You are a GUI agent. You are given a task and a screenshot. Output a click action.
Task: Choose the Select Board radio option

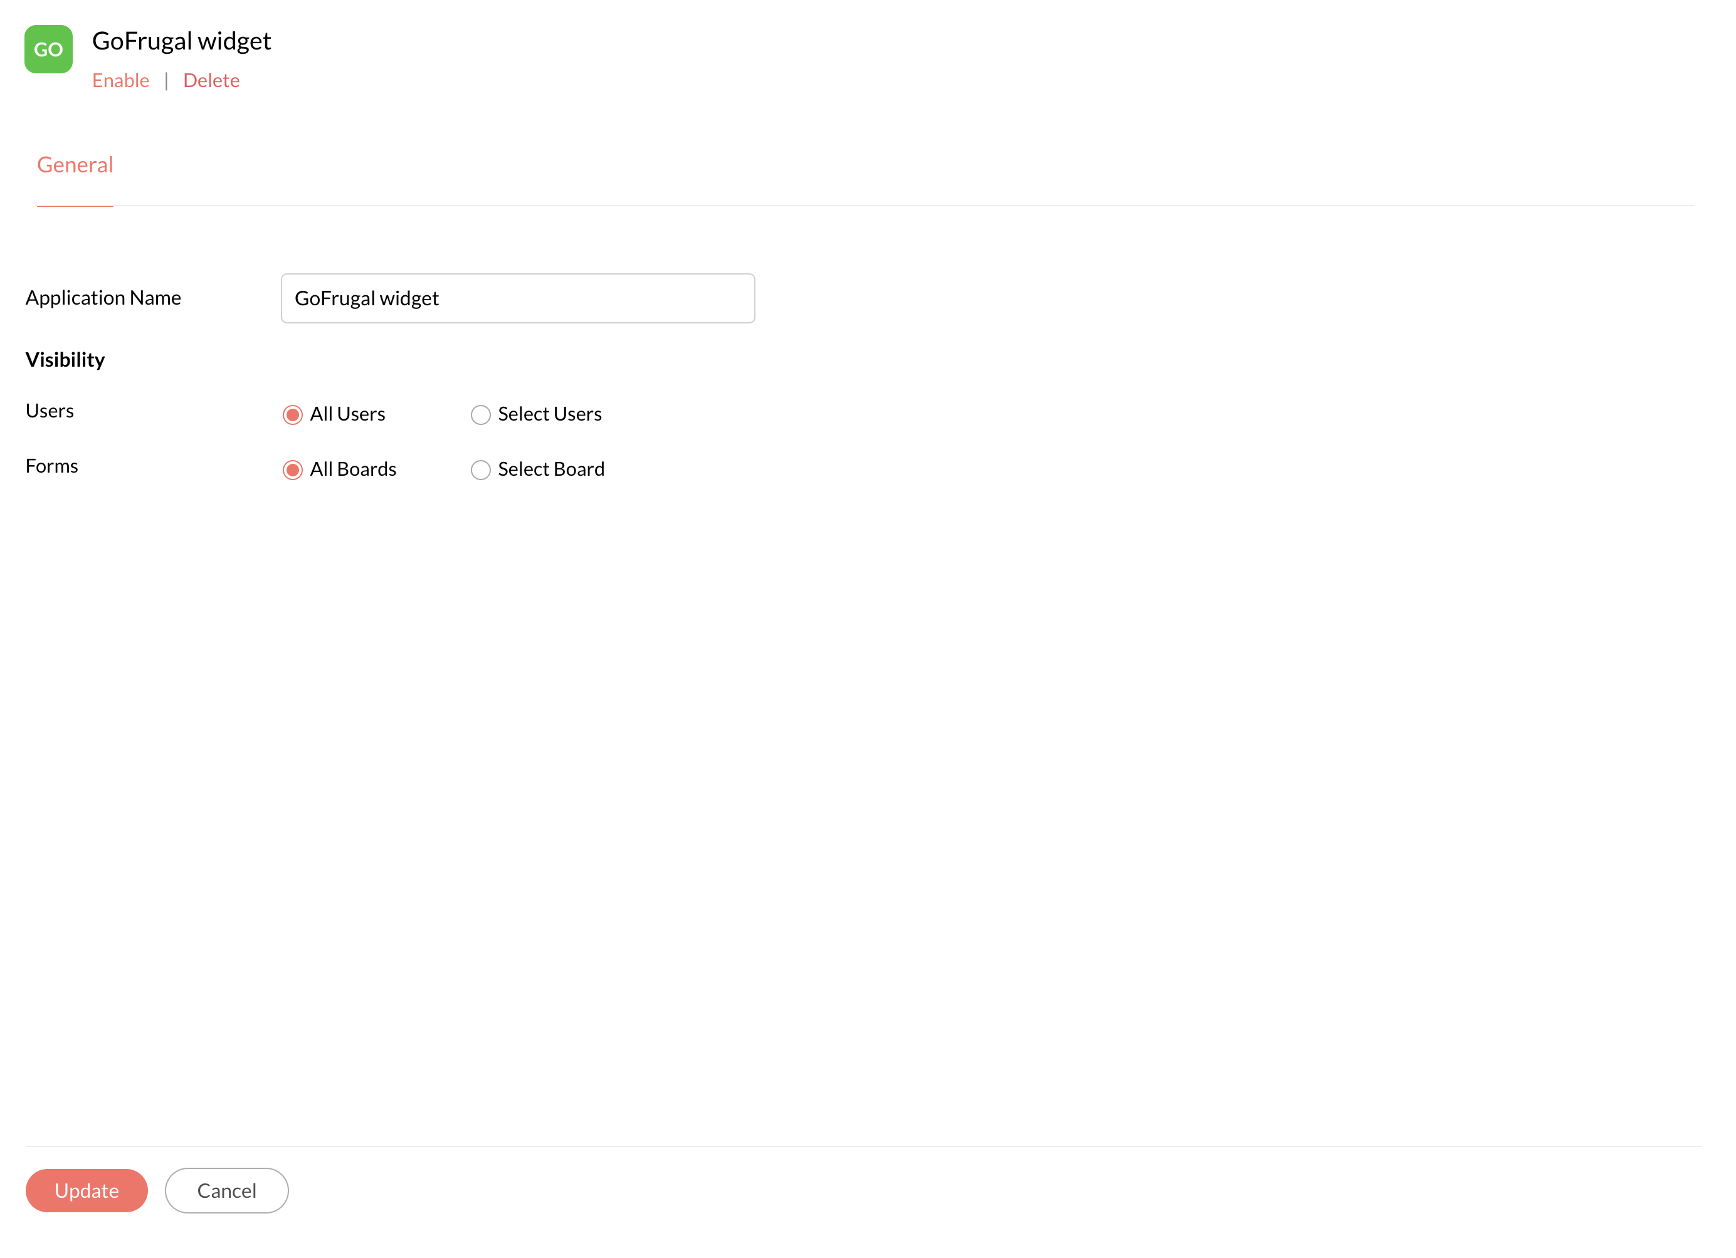480,470
